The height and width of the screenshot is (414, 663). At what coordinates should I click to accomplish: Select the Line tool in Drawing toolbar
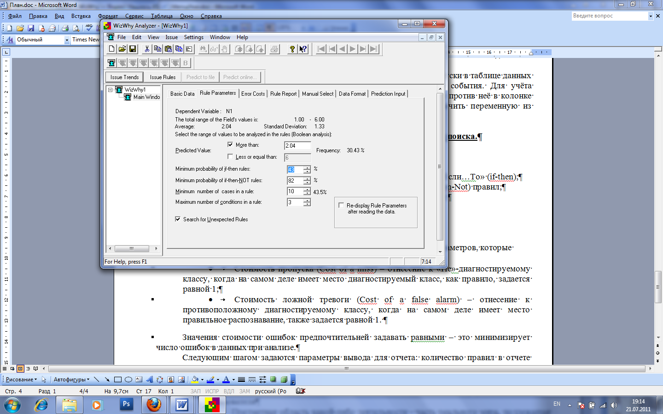(96, 379)
